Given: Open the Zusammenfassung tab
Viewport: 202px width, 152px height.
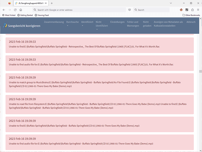Looking at the screenshot, I should tap(54, 22).
